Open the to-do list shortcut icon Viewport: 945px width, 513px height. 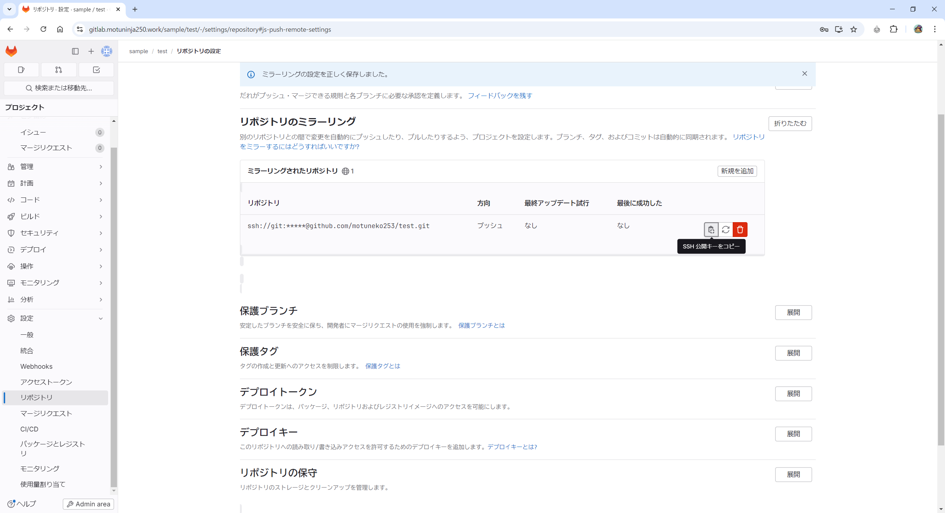pyautogui.click(x=96, y=70)
